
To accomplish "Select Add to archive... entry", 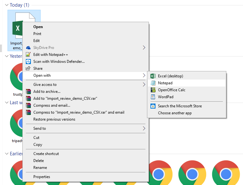I will coord(86,92).
